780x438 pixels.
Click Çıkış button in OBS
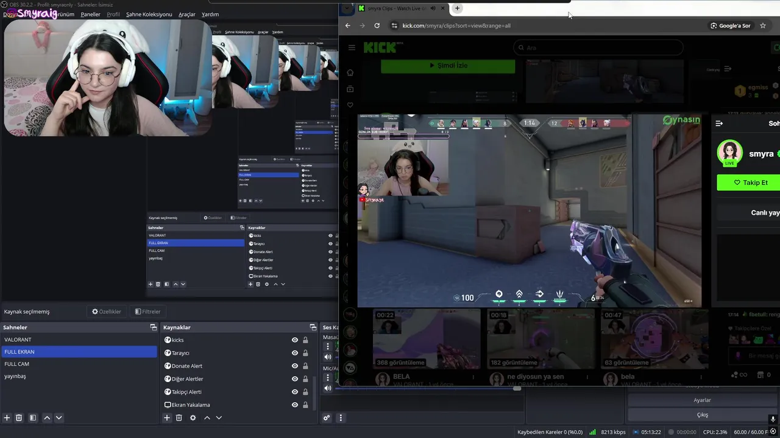coord(702,415)
